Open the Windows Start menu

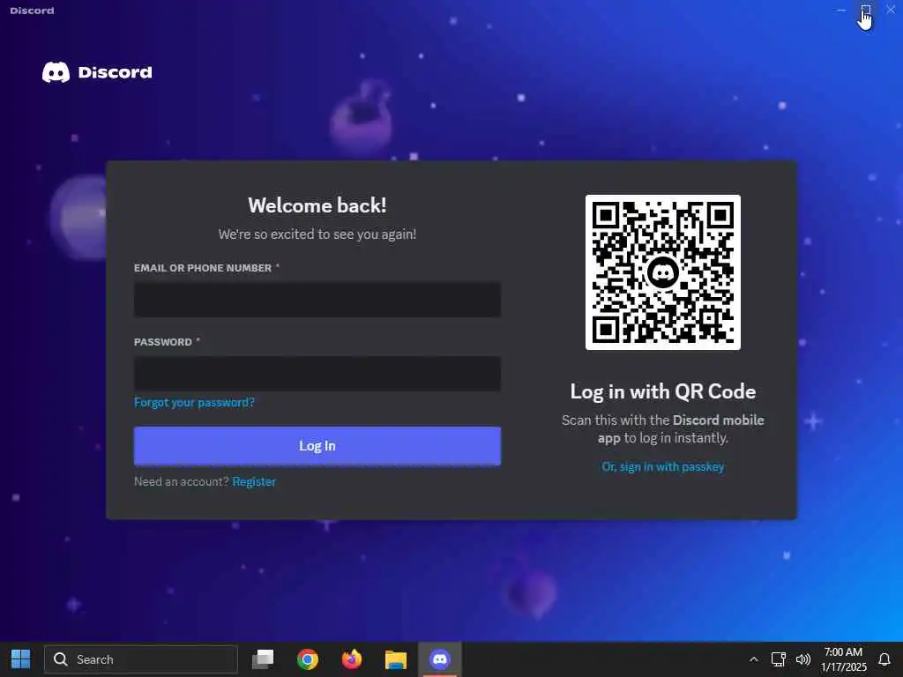[21, 659]
